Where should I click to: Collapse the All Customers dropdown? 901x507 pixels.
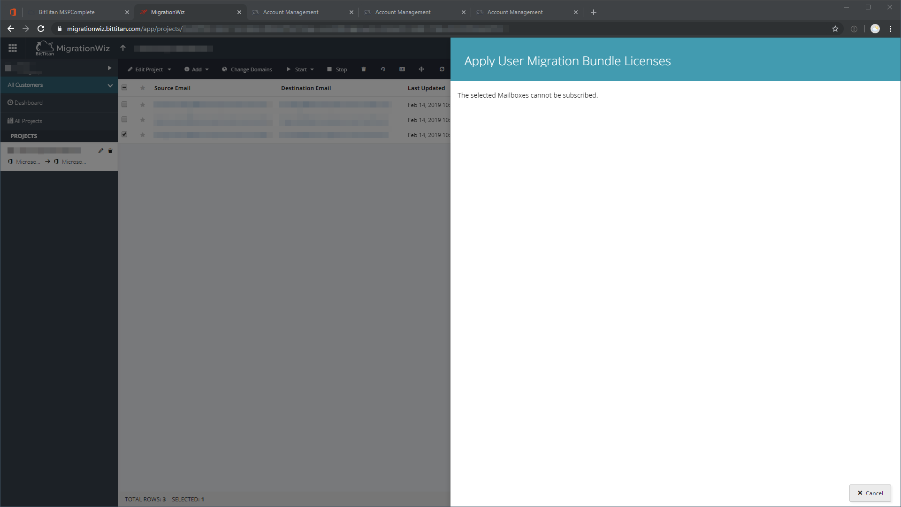click(x=110, y=85)
